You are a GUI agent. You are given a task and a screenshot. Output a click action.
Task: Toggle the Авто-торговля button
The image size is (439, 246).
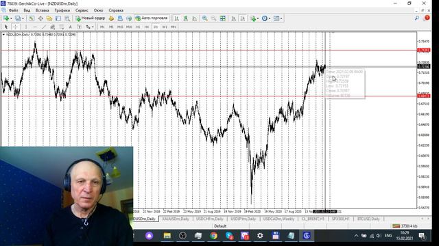(152, 18)
